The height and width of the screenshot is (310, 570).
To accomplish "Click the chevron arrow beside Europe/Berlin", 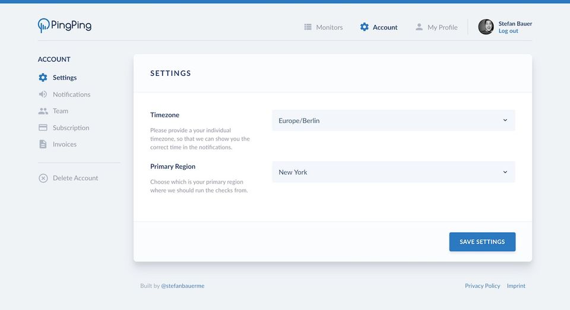I will coord(505,120).
